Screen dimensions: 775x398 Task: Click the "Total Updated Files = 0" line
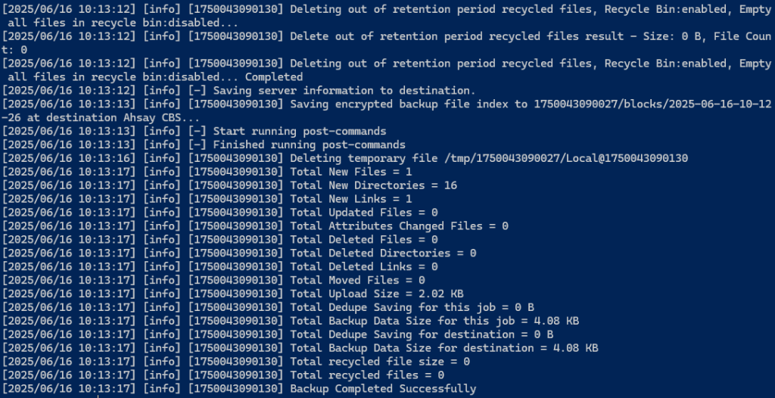coord(364,213)
